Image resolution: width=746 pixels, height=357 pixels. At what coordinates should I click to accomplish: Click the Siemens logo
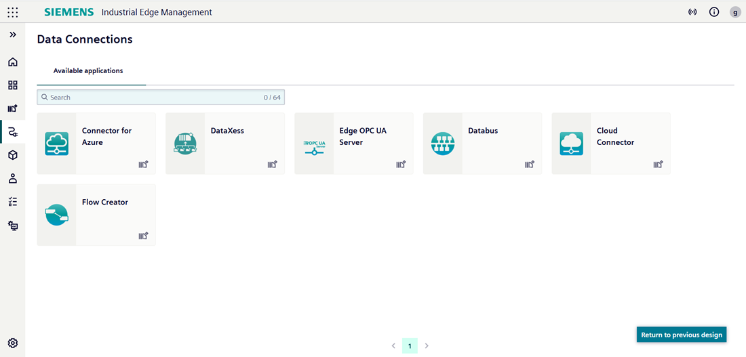[x=69, y=12]
